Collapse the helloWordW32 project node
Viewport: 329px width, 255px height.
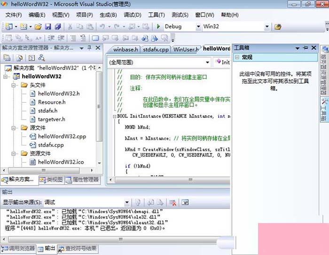[x=6, y=77]
